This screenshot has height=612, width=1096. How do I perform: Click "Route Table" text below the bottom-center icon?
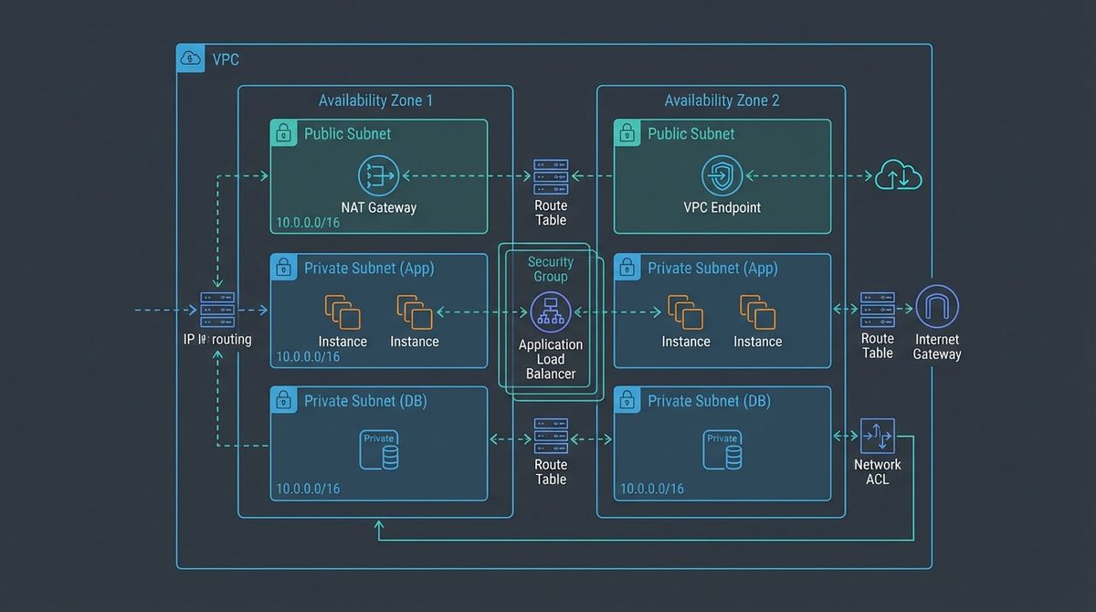pos(551,471)
